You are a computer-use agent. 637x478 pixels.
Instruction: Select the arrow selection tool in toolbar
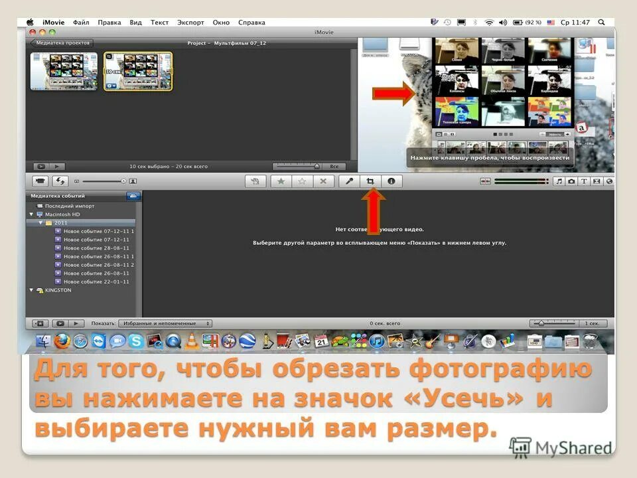click(255, 181)
